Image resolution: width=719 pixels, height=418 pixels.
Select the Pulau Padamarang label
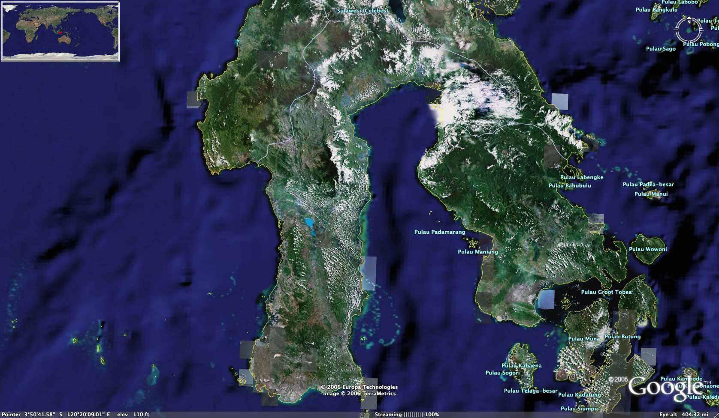(x=439, y=232)
